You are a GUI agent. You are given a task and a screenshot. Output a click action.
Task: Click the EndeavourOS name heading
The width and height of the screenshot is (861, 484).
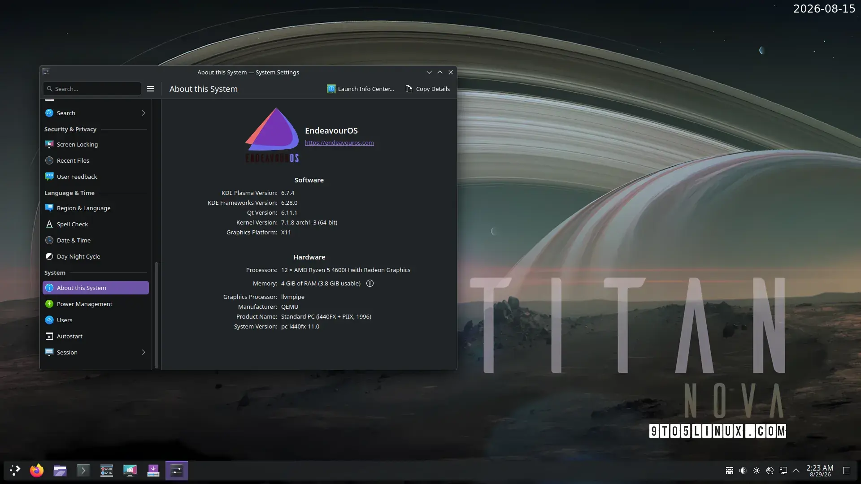tap(331, 131)
